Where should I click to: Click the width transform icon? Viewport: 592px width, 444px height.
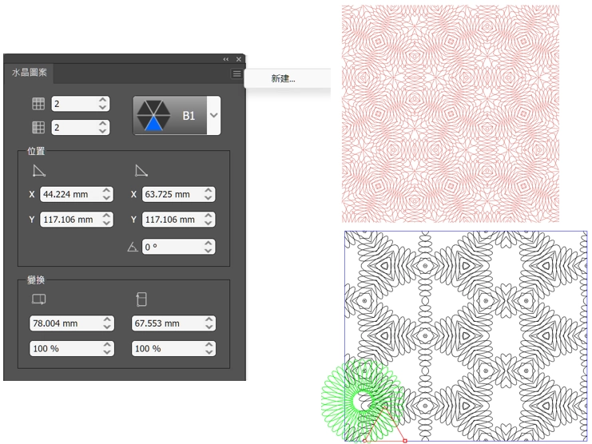tap(39, 299)
